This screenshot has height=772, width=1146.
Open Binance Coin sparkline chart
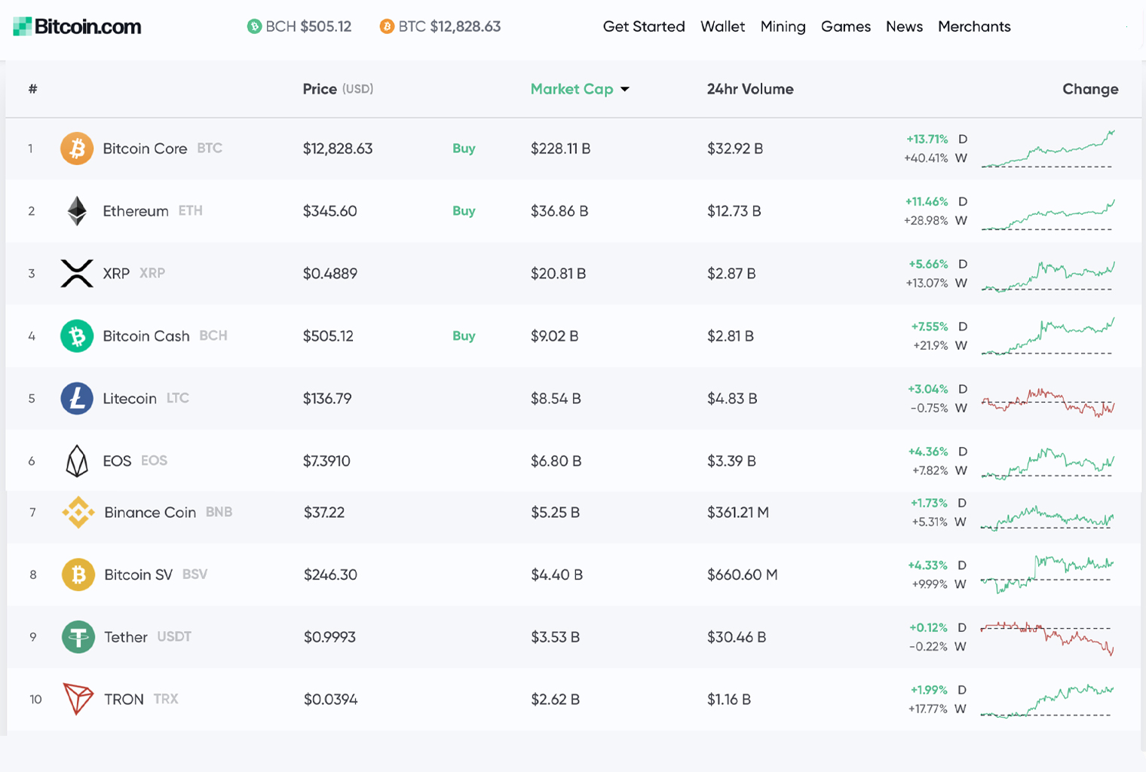coord(1048,519)
